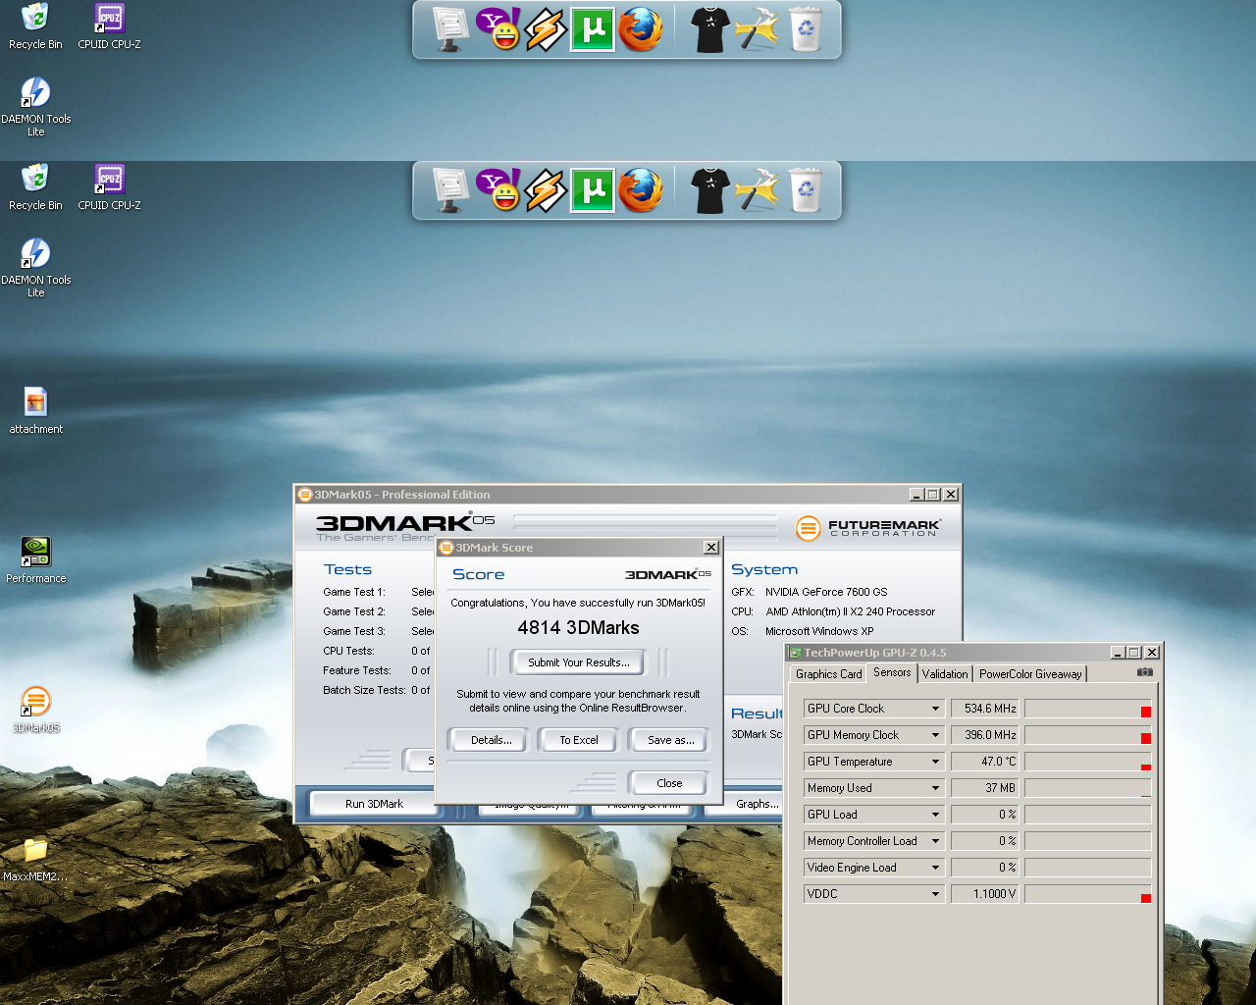Click the camera screenshot icon in GPU-Z
This screenshot has height=1005, width=1256.
pyautogui.click(x=1144, y=672)
